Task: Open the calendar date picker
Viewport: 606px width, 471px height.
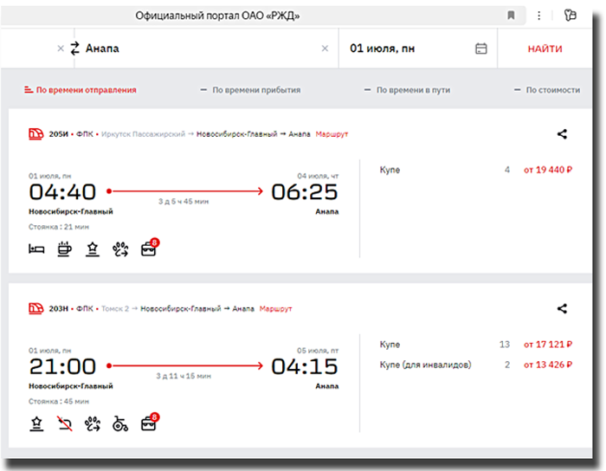Action: tap(480, 48)
